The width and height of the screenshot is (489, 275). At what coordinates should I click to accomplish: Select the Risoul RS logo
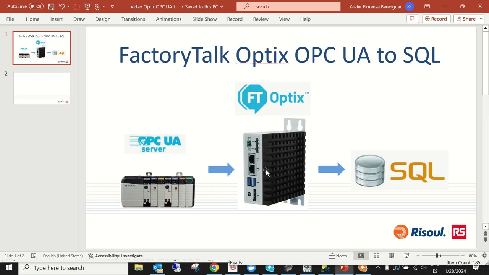(x=430, y=232)
